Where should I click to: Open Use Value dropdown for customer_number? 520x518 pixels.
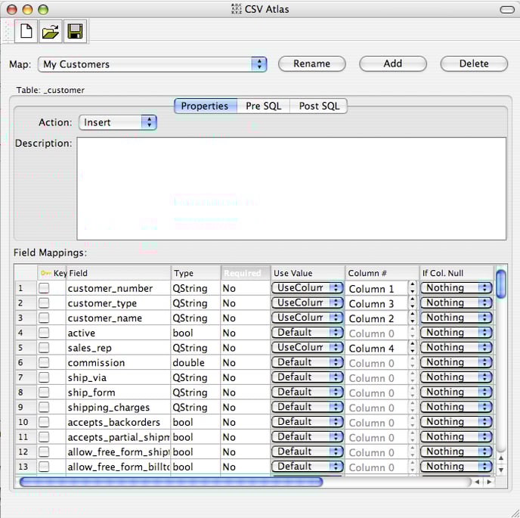pyautogui.click(x=307, y=288)
